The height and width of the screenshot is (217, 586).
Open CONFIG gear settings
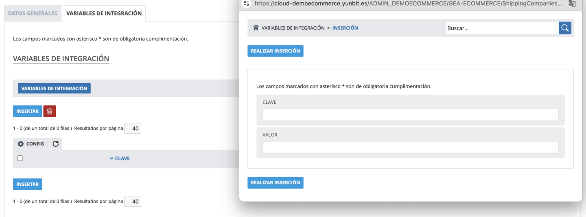(x=31, y=144)
